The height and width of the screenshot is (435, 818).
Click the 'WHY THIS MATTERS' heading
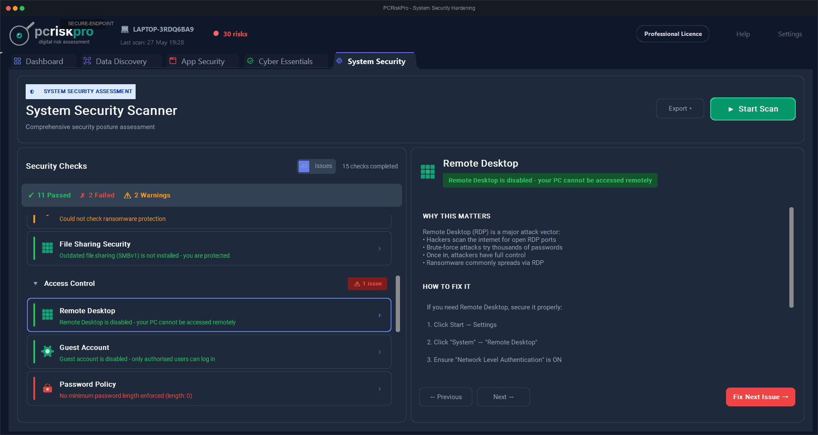456,216
